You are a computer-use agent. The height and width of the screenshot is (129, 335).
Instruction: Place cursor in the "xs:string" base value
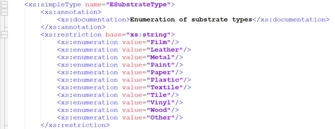tap(149, 35)
